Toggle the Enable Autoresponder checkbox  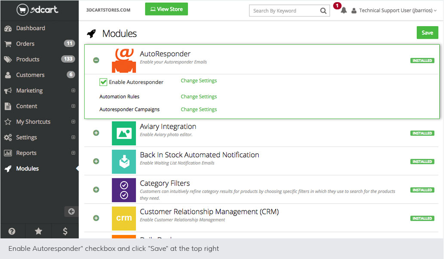pyautogui.click(x=103, y=82)
